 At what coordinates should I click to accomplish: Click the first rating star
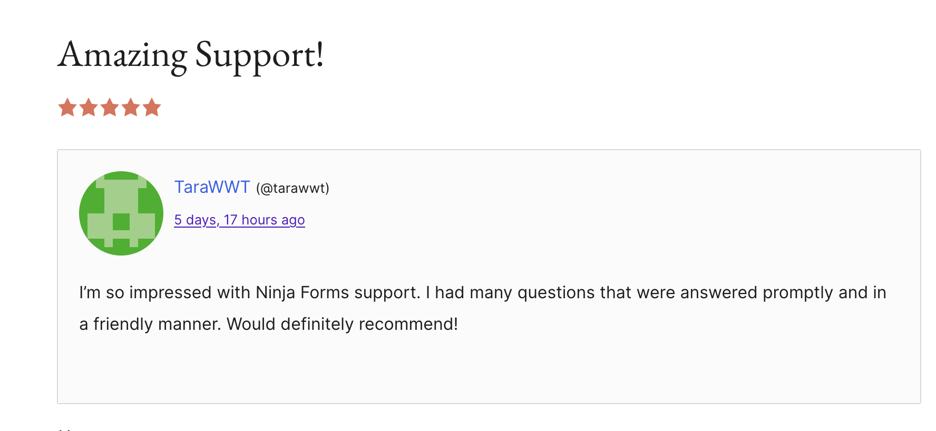click(x=67, y=107)
